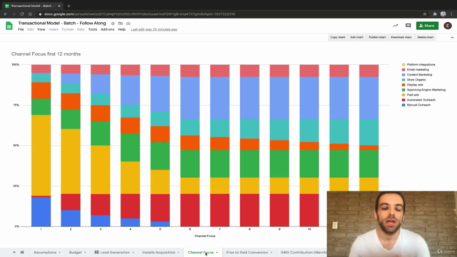Switch to Free to Paid Conversion tab
The image size is (457, 257).
(x=247, y=252)
